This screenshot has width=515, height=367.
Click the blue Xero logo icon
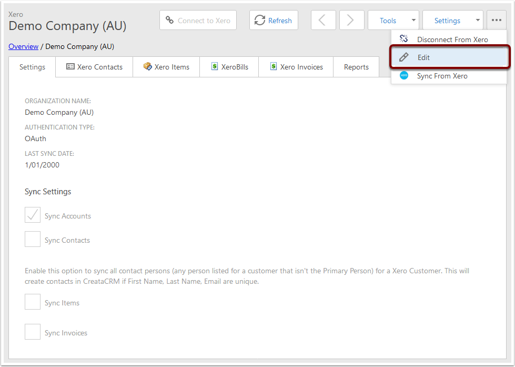click(x=403, y=76)
